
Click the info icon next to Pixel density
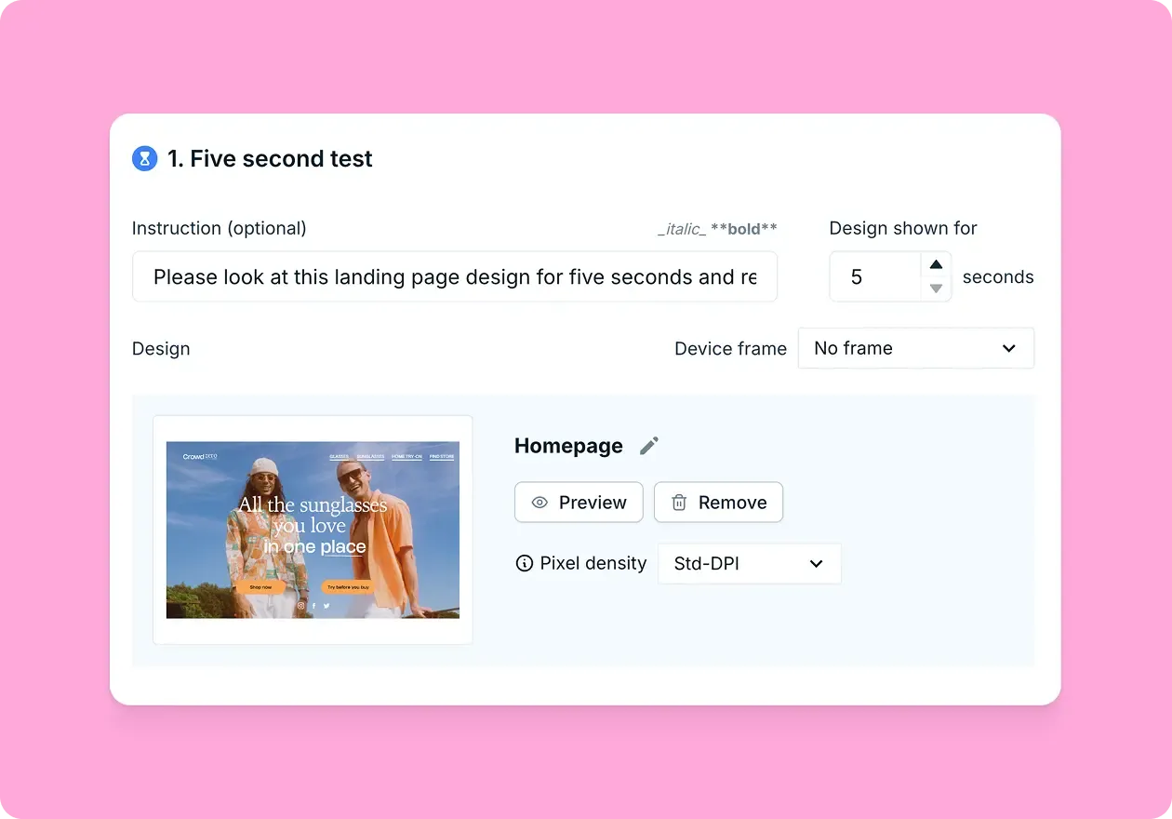(524, 563)
